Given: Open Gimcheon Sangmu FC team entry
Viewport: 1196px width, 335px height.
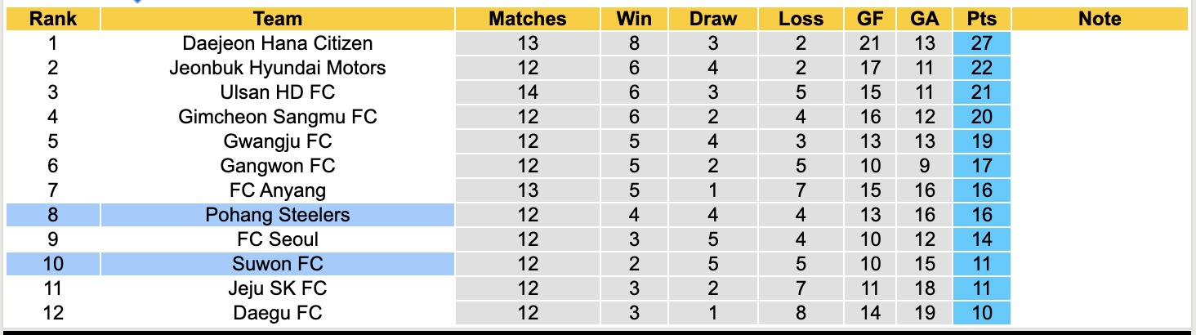Looking at the screenshot, I should [278, 117].
